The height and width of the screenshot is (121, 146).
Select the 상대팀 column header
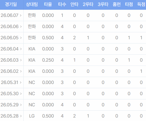[x=32, y=4]
